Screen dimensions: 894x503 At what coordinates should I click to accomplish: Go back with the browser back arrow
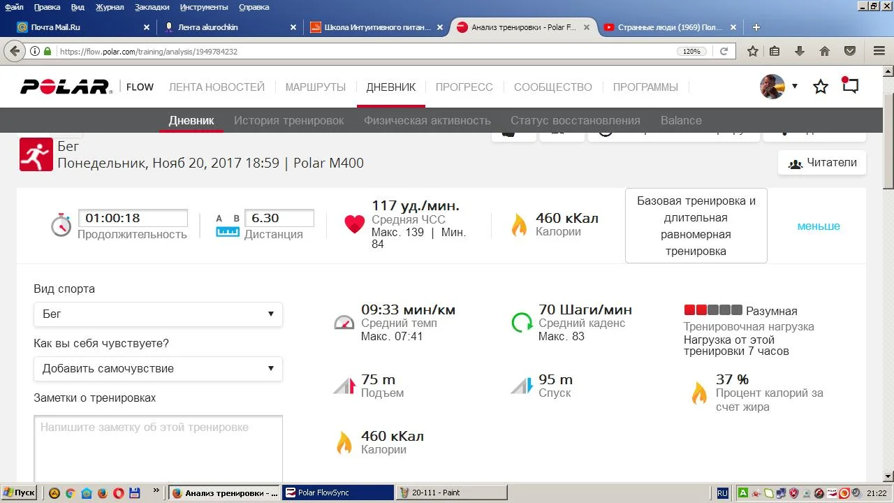pos(13,52)
